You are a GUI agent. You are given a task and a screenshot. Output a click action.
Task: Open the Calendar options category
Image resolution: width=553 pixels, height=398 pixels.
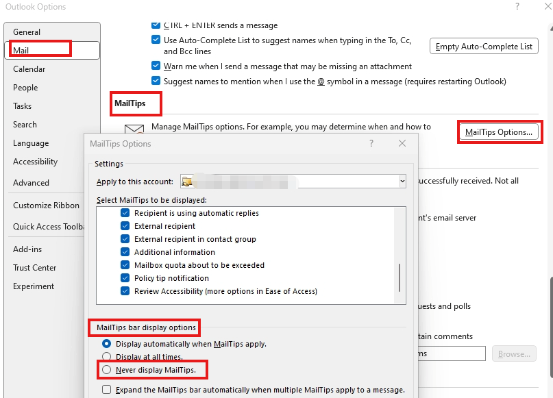[29, 69]
